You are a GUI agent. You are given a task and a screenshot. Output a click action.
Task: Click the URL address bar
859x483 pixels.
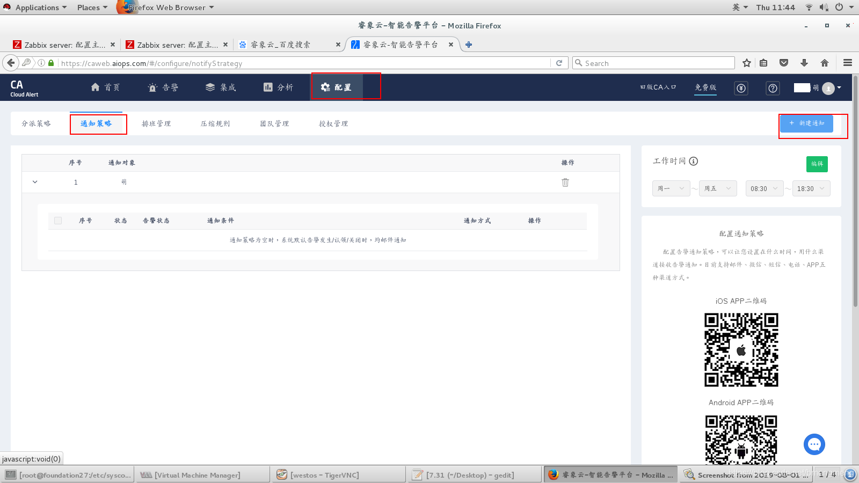[x=303, y=63]
